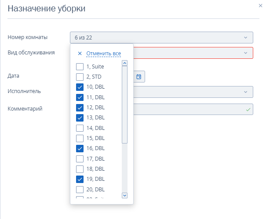
Task: Select the '2, STD' label text
Action: pyautogui.click(x=94, y=77)
